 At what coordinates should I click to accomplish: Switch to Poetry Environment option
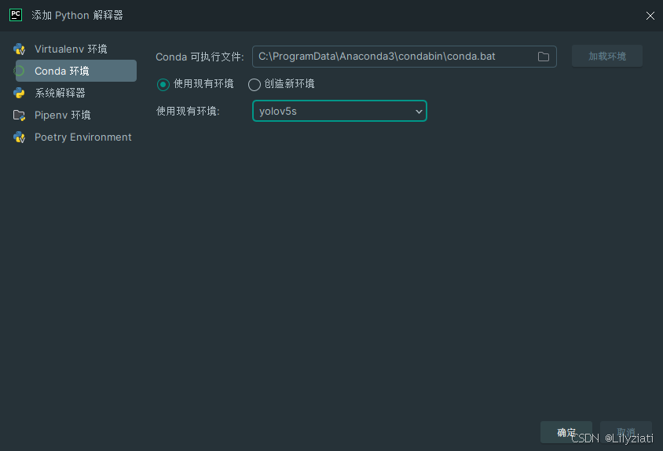point(83,137)
